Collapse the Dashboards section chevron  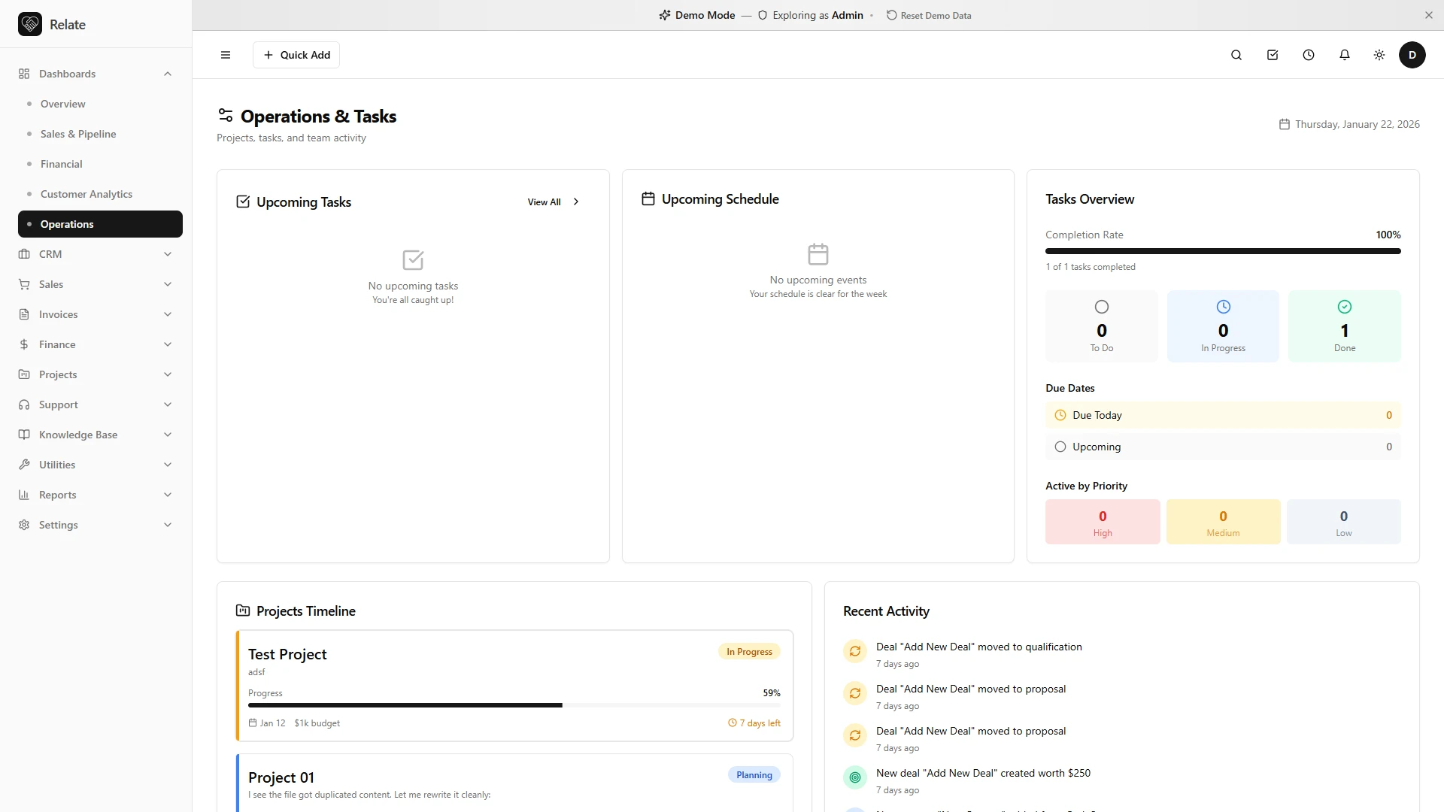[168, 74]
